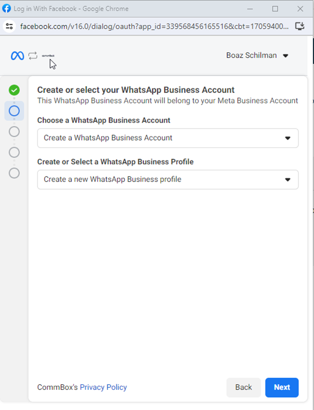Image resolution: width=314 pixels, height=410 pixels.
Task: Select the current highlighted blue step circle
Action: [14, 111]
